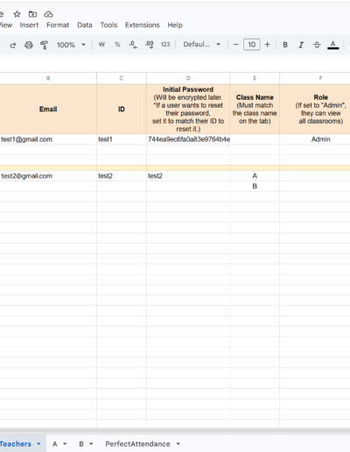This screenshot has height=452, width=350.
Task: Switch to sheet tab B
Action: click(x=81, y=444)
